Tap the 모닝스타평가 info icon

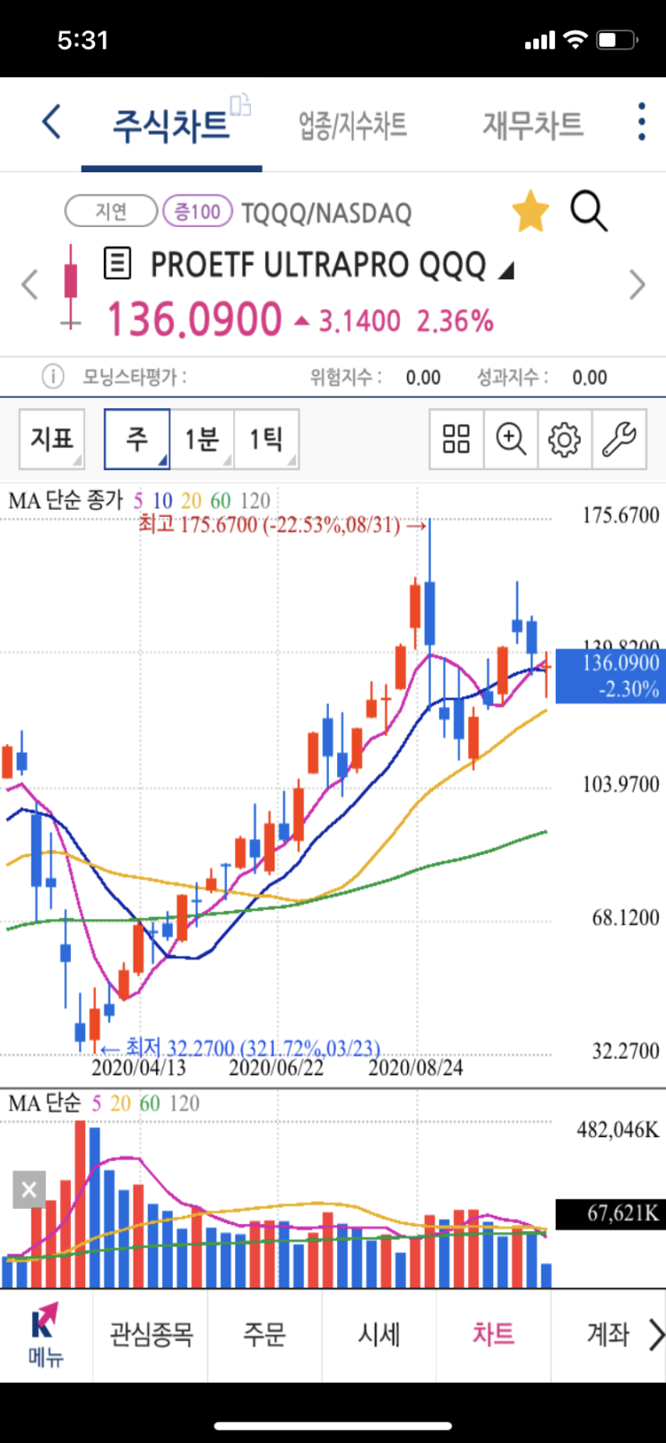click(53, 377)
